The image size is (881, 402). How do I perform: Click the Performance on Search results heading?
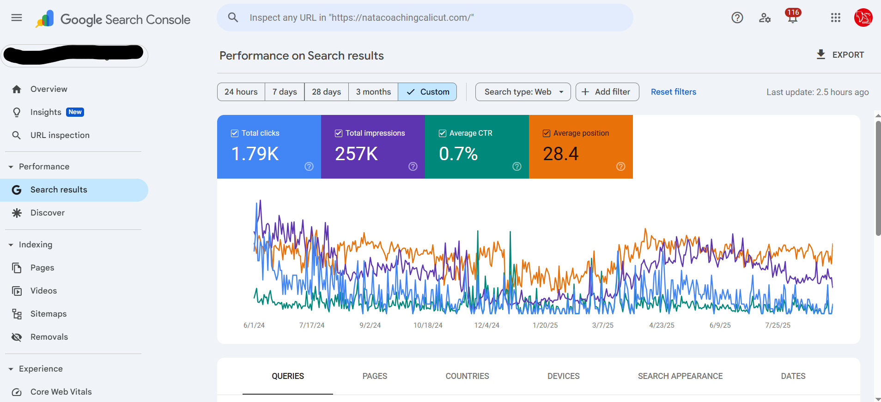(302, 56)
